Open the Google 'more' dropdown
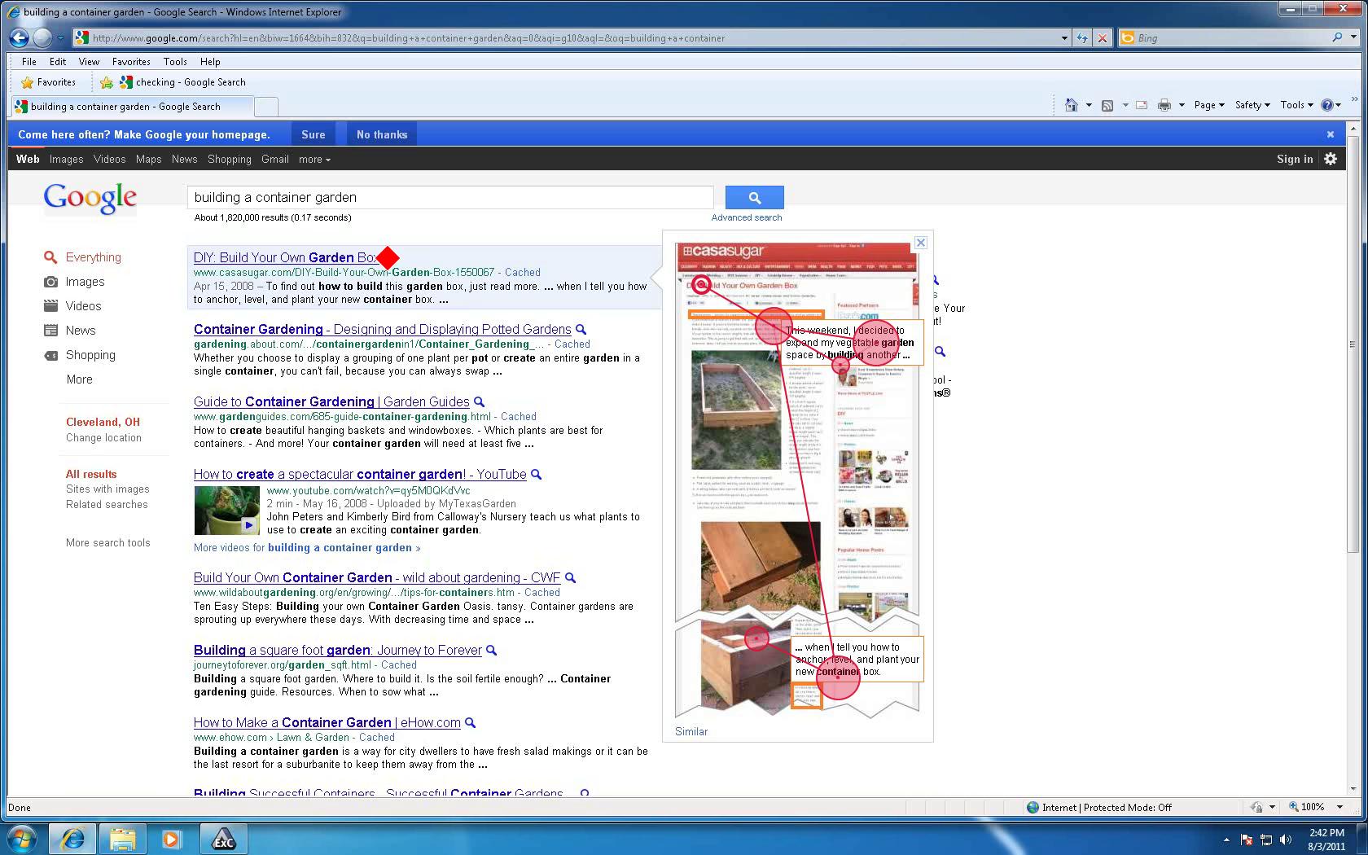 314,160
